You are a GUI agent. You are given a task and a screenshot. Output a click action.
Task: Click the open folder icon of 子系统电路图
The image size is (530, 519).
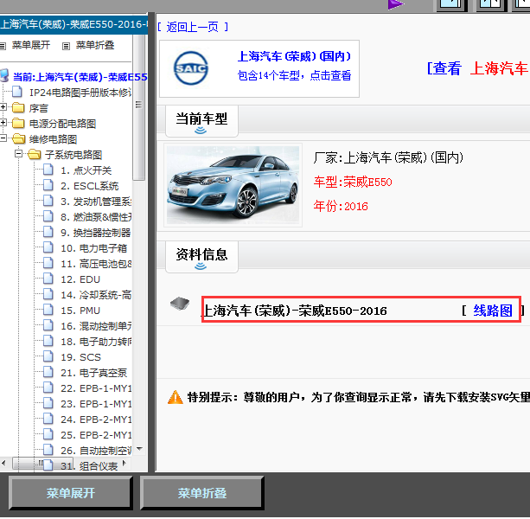click(34, 154)
